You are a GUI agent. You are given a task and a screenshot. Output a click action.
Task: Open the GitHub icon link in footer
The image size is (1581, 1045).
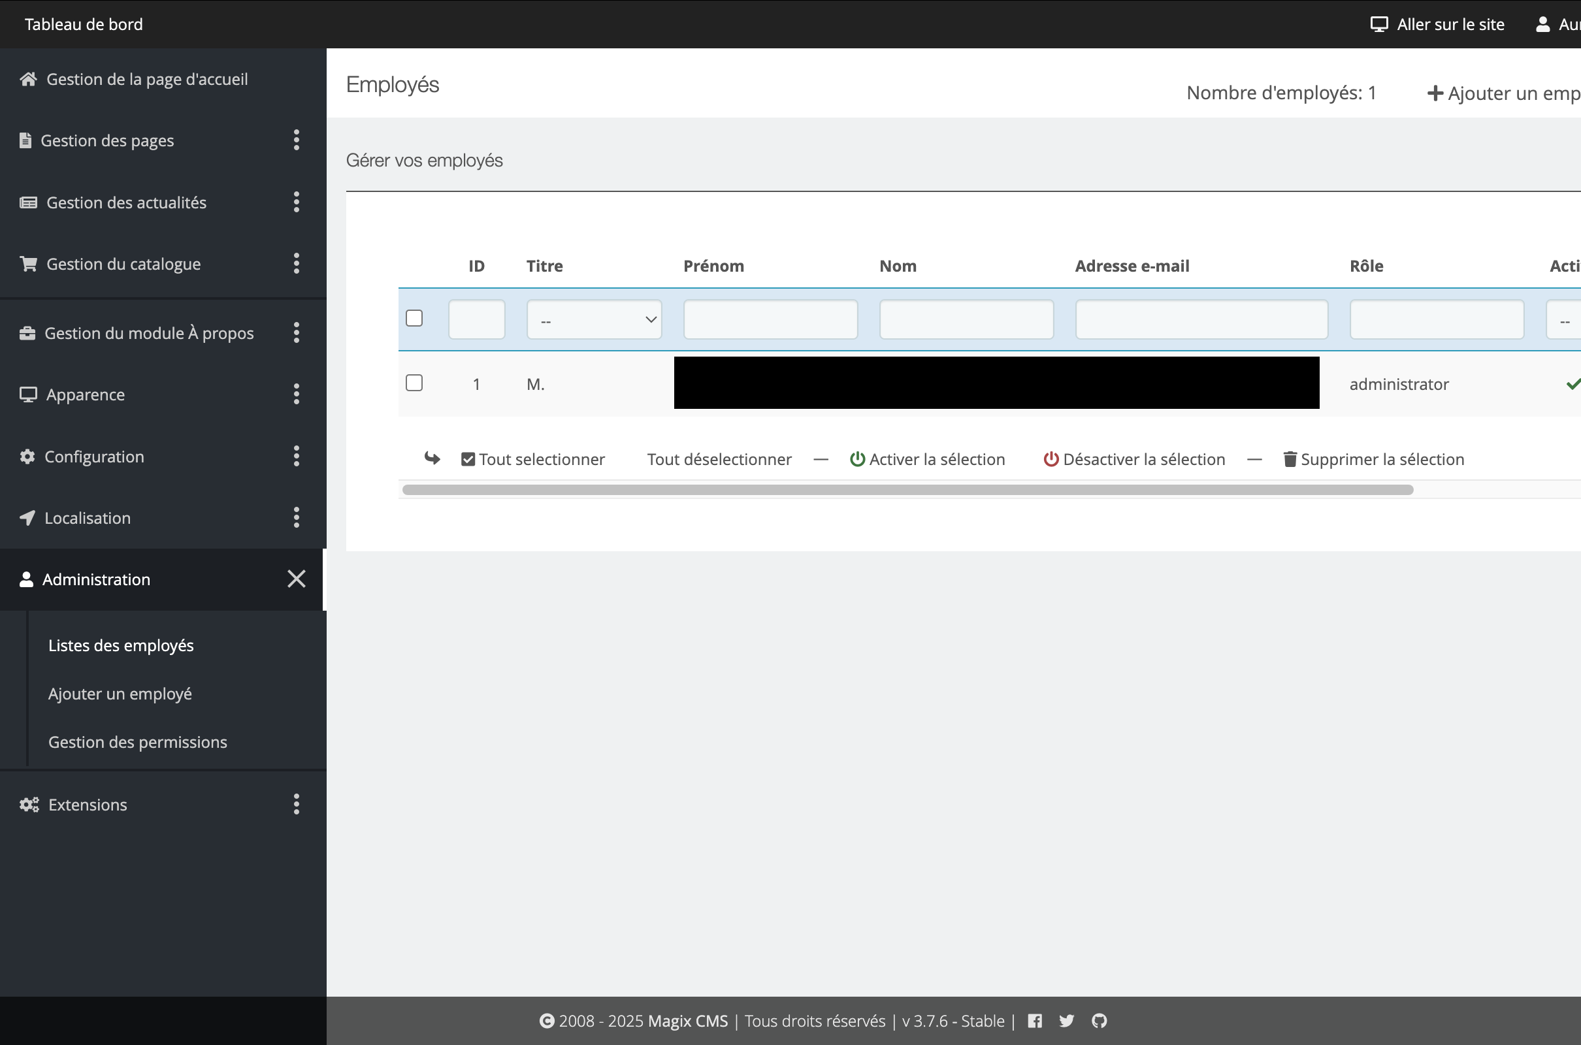tap(1099, 1021)
